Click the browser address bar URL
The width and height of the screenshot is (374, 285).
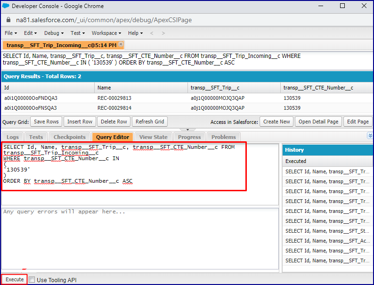pos(104,20)
